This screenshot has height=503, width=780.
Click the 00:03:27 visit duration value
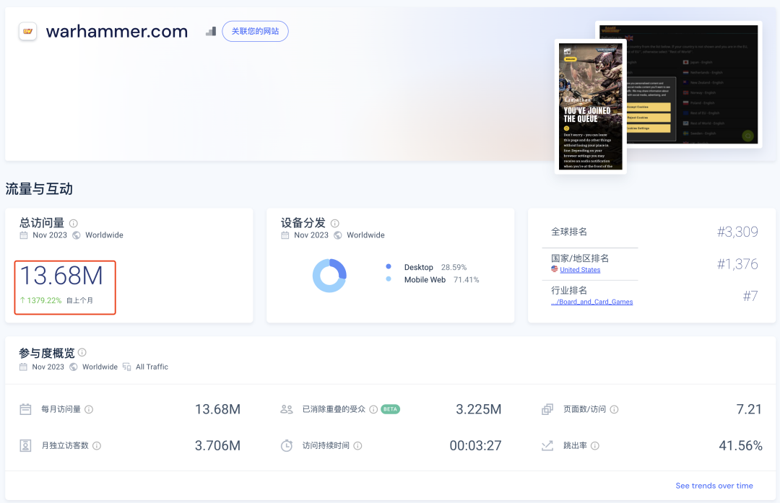coord(475,446)
